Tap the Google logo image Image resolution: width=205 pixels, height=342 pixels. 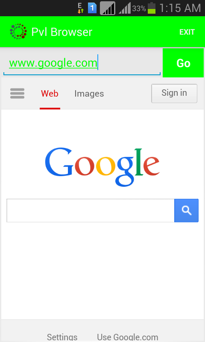point(102,167)
